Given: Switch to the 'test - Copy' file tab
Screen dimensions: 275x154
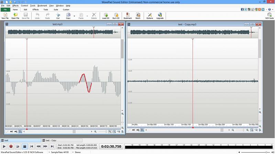Looking at the screenshot, I should pyautogui.click(x=62, y=140).
